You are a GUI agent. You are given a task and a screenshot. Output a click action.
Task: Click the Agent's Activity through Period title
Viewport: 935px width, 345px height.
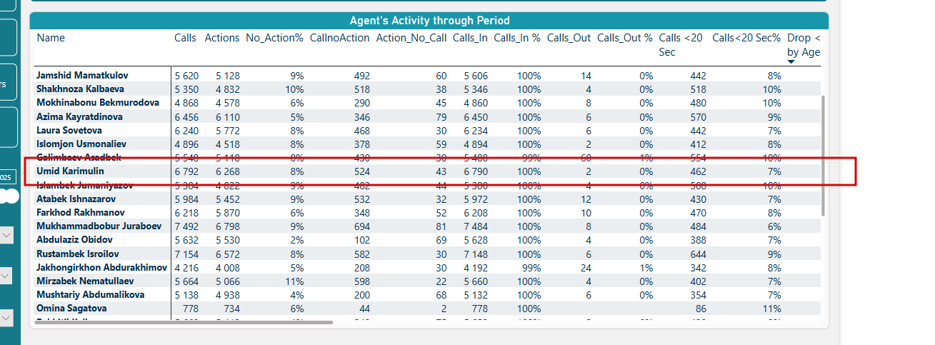pos(429,21)
